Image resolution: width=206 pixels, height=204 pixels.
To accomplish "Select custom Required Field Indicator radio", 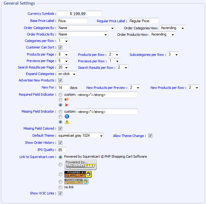I will (x=60, y=95).
